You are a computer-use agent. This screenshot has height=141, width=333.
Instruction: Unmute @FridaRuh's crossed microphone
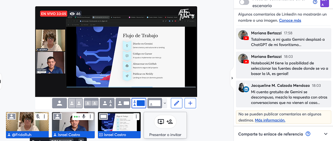click(38, 116)
